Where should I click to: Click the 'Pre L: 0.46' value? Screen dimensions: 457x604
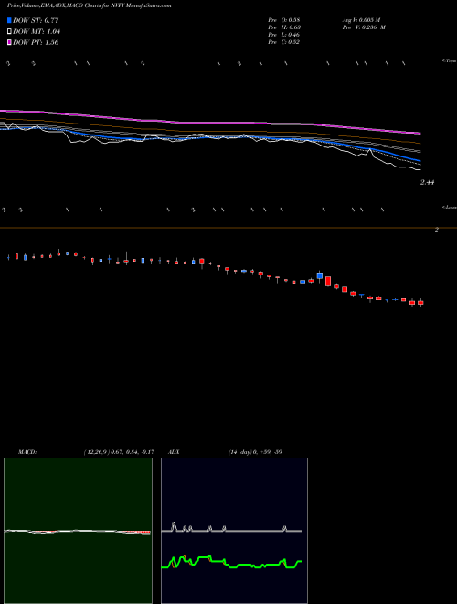click(x=284, y=35)
